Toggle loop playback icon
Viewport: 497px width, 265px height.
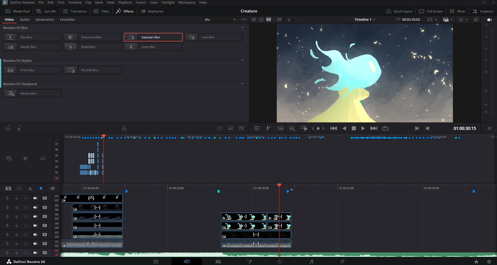(385, 128)
